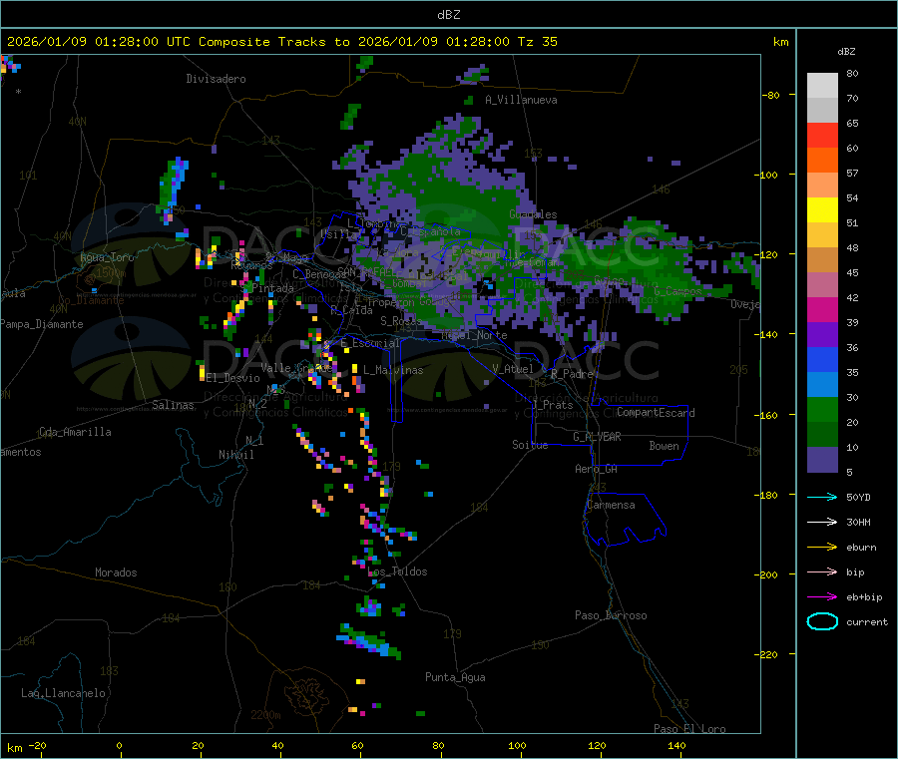The height and width of the screenshot is (759, 898).
Task: Click the eburn yellow arrow legend icon
Action: point(822,548)
